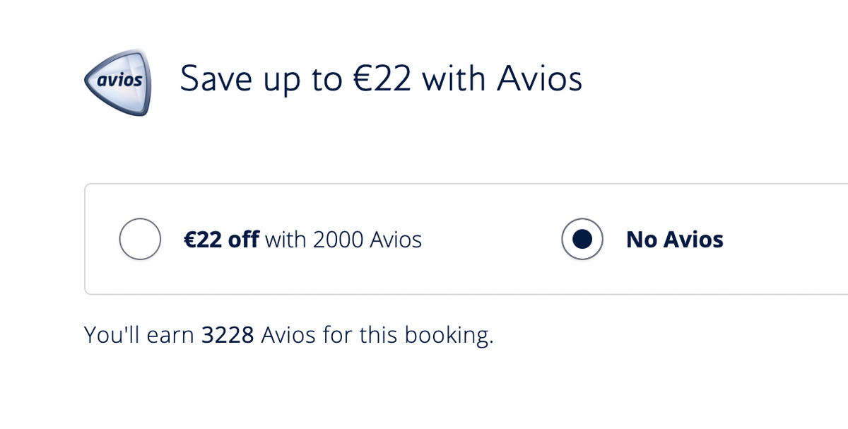848x429 pixels.
Task: Click the €22 amount in the heading
Action: coord(382,79)
